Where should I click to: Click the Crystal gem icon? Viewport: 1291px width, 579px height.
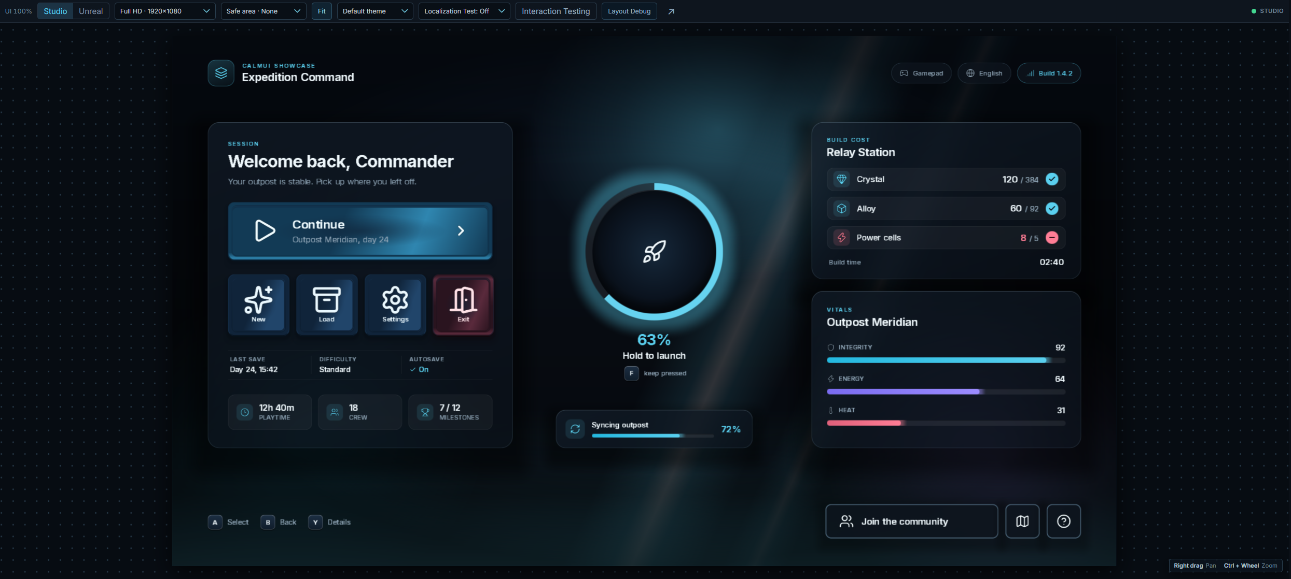coord(841,179)
